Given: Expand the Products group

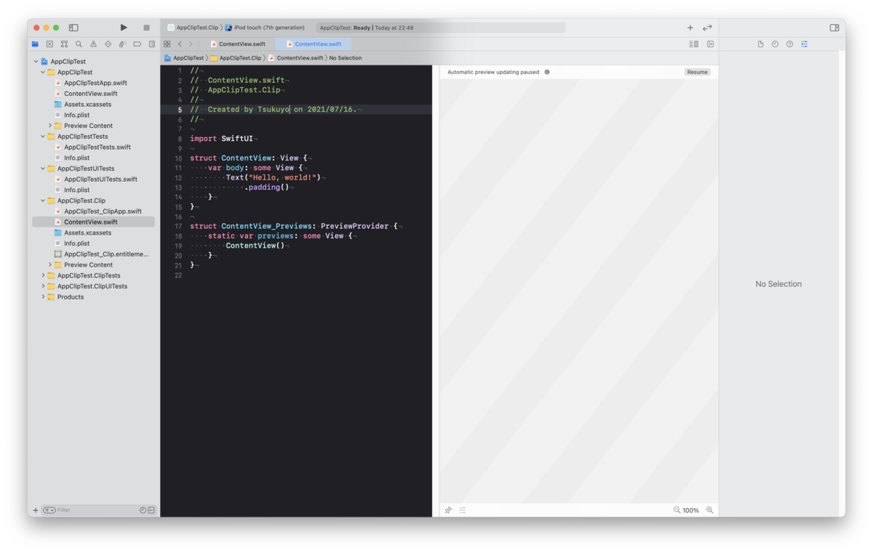Looking at the screenshot, I should [x=43, y=297].
